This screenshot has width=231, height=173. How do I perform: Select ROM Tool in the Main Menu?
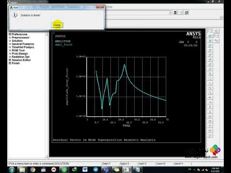click(x=18, y=50)
